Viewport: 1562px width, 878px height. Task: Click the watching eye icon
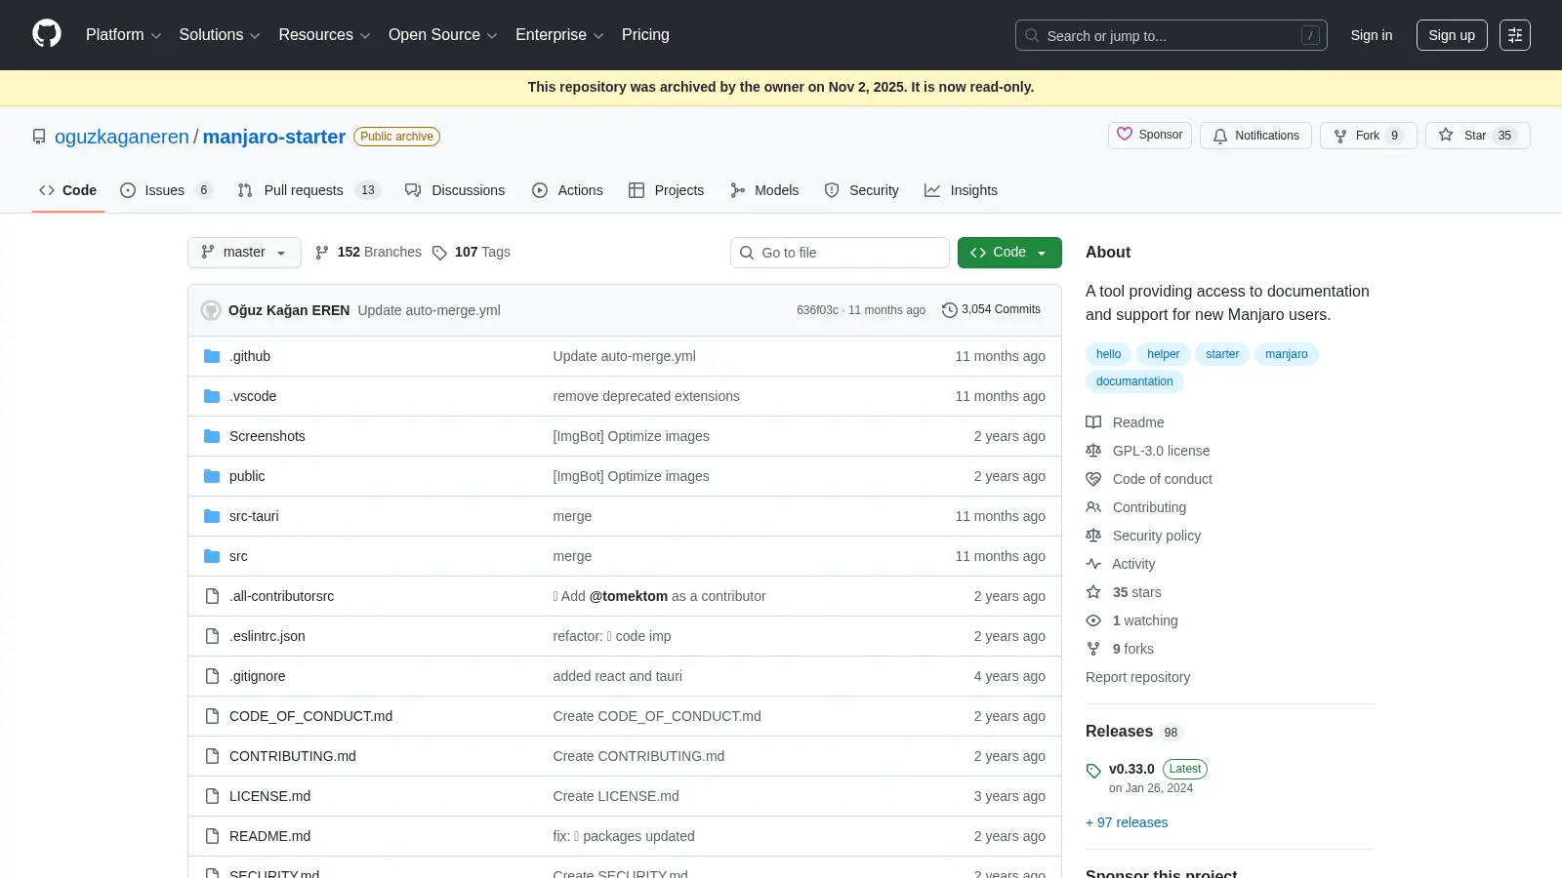[x=1093, y=620]
